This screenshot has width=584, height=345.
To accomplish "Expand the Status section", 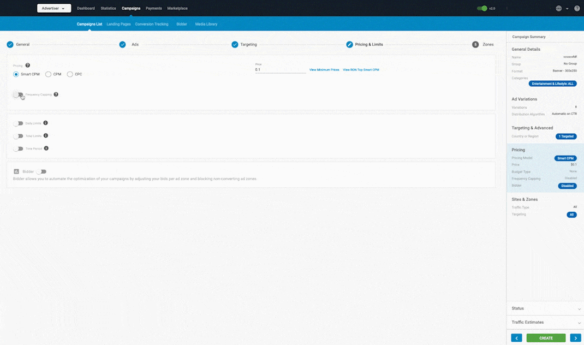I will pyautogui.click(x=545, y=308).
